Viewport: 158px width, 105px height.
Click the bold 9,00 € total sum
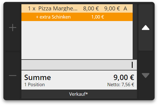pos(124,77)
